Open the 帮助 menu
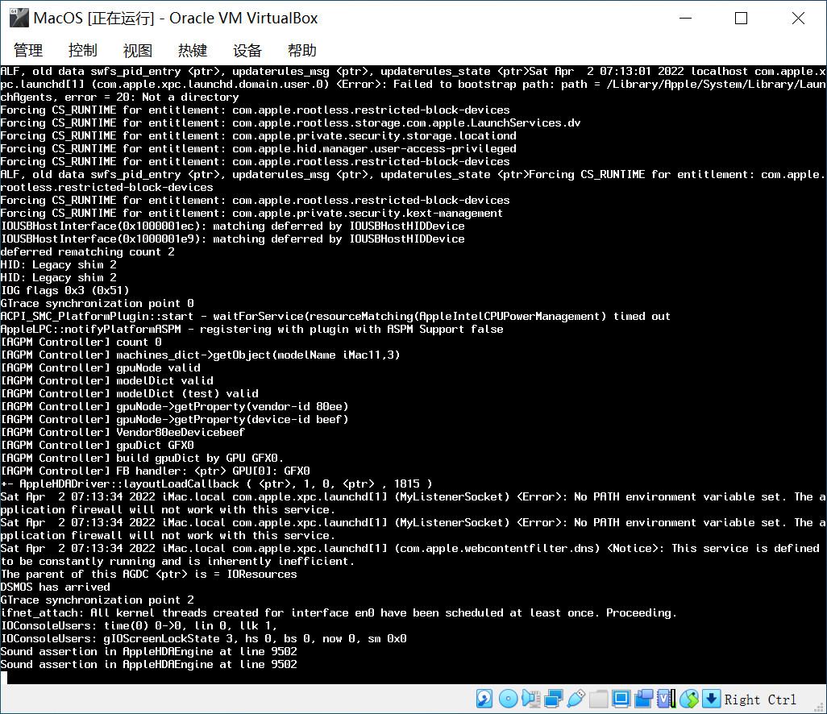This screenshot has width=827, height=714. coord(302,51)
